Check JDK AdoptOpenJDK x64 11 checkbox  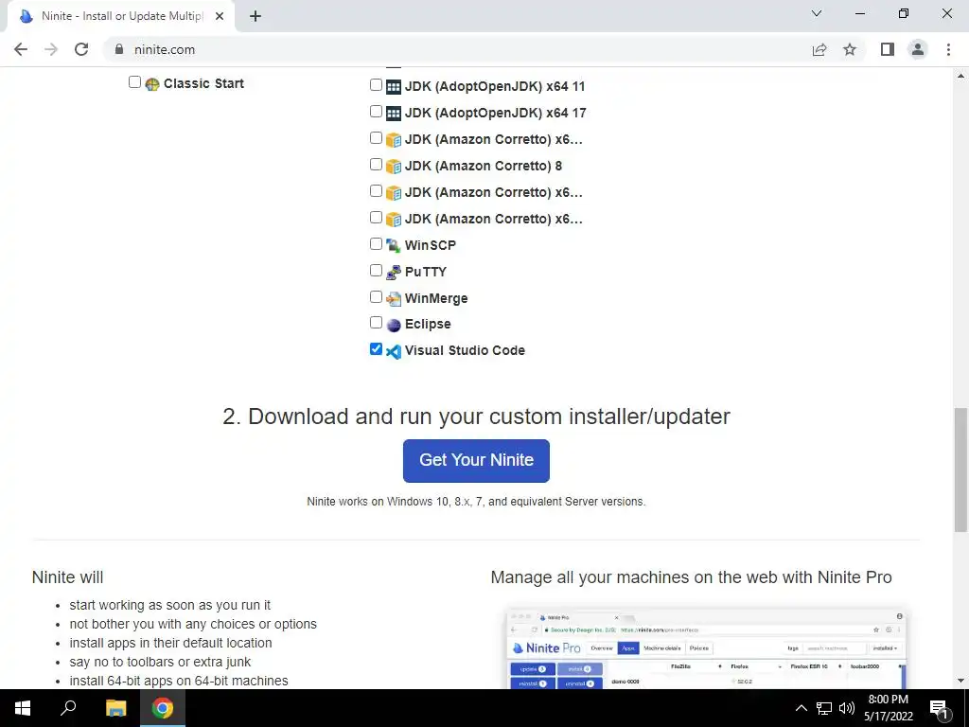click(x=376, y=84)
